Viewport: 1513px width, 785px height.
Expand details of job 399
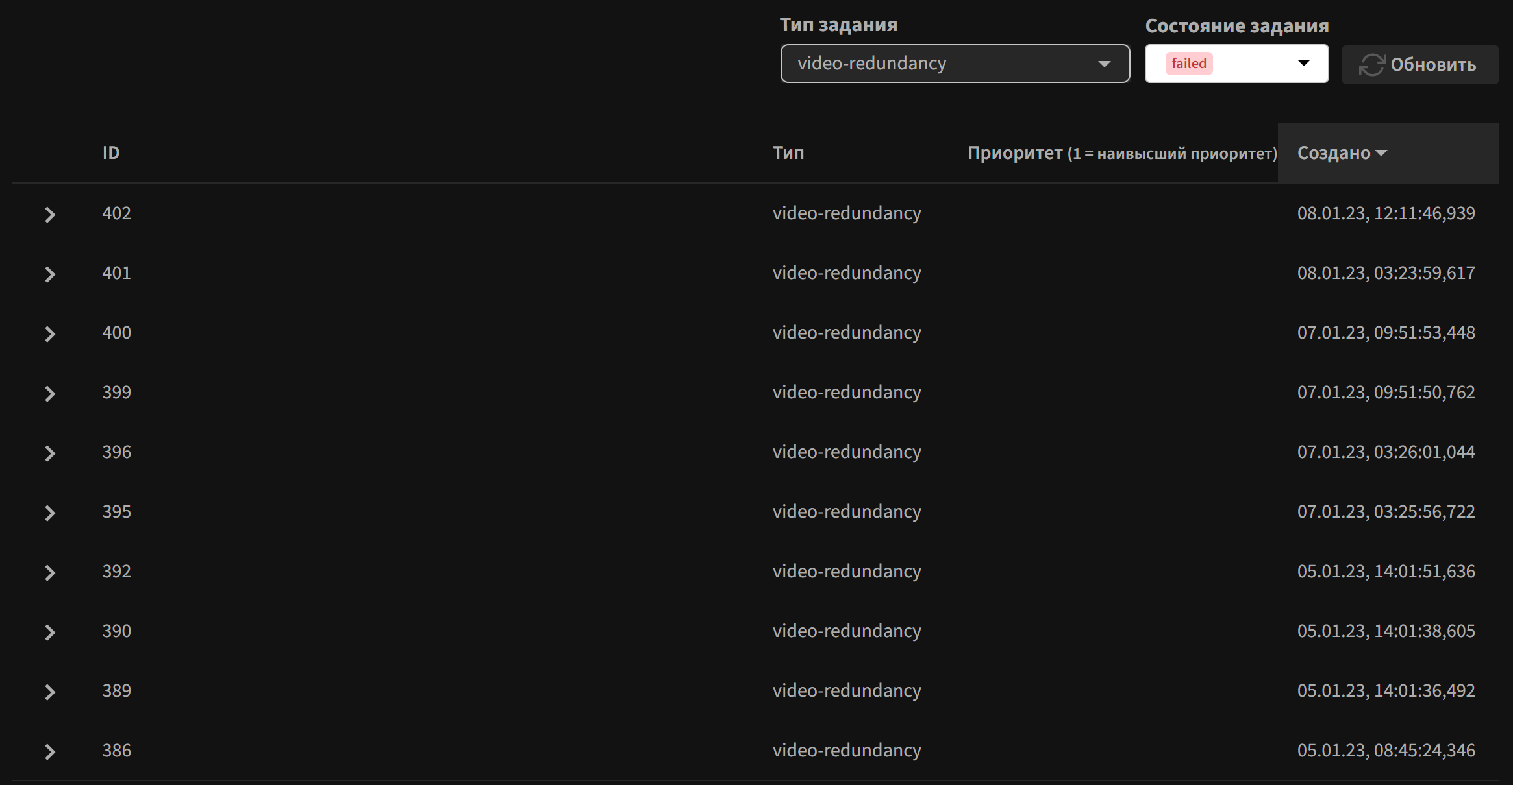(x=50, y=394)
